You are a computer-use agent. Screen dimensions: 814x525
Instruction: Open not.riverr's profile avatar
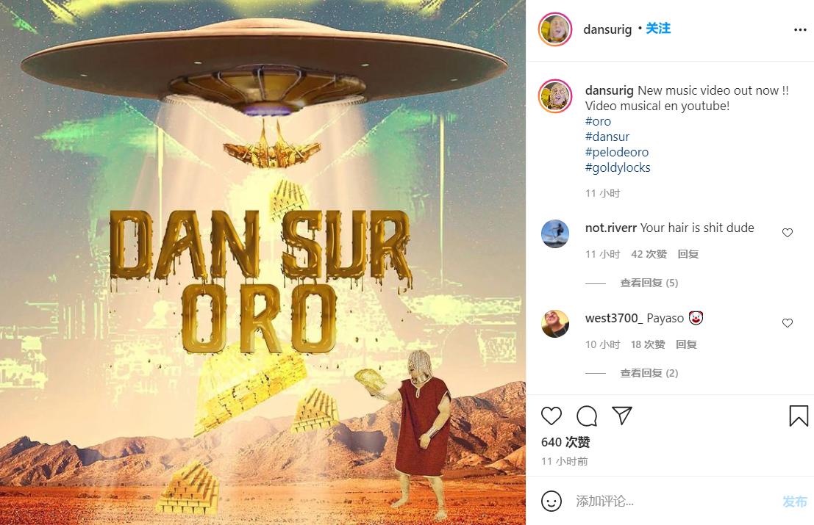coord(555,233)
